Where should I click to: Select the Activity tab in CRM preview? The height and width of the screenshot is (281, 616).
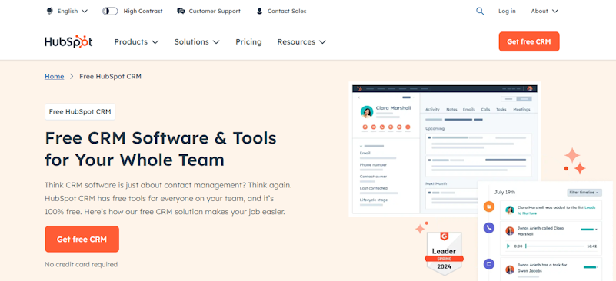pyautogui.click(x=432, y=110)
